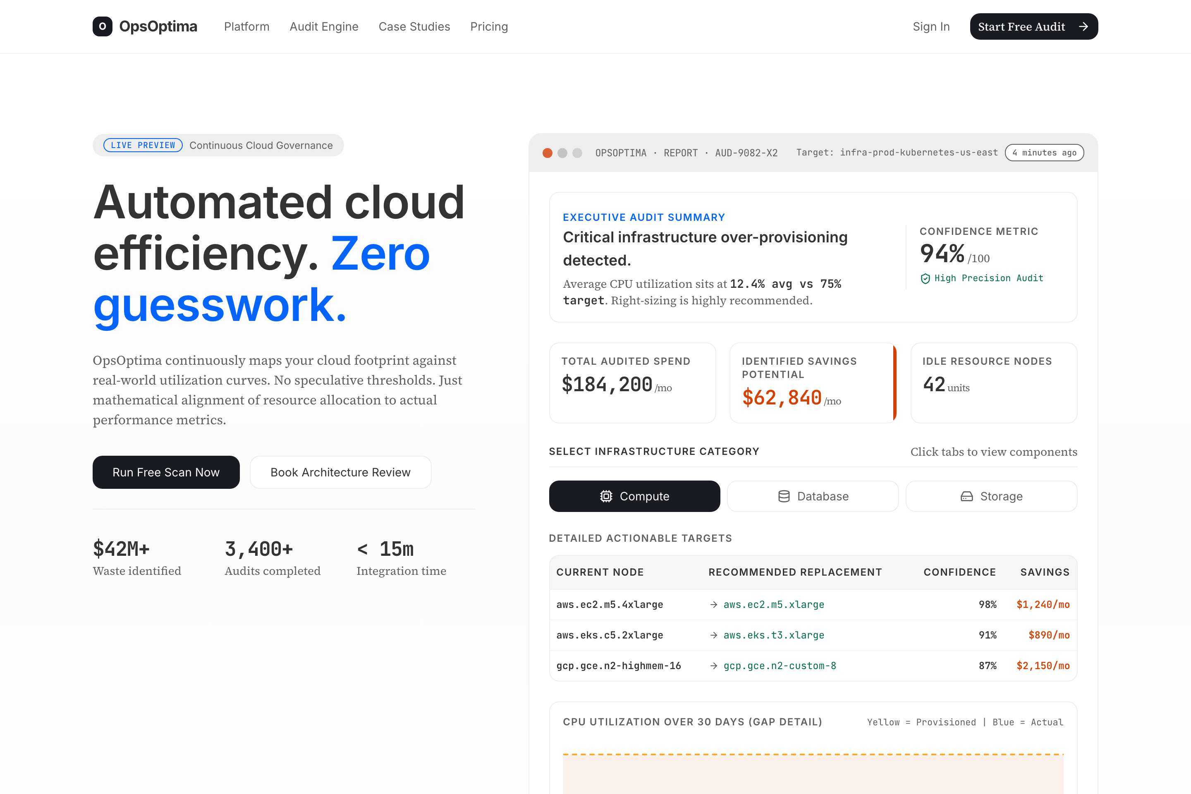Viewport: 1191px width, 794px height.
Task: Click the arrow before gcp.gce.n2-custom-8
Action: coord(713,666)
